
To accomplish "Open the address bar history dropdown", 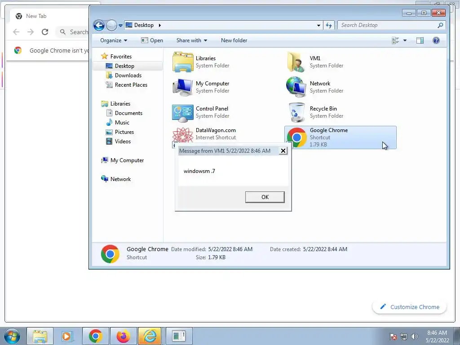I will tap(318, 26).
